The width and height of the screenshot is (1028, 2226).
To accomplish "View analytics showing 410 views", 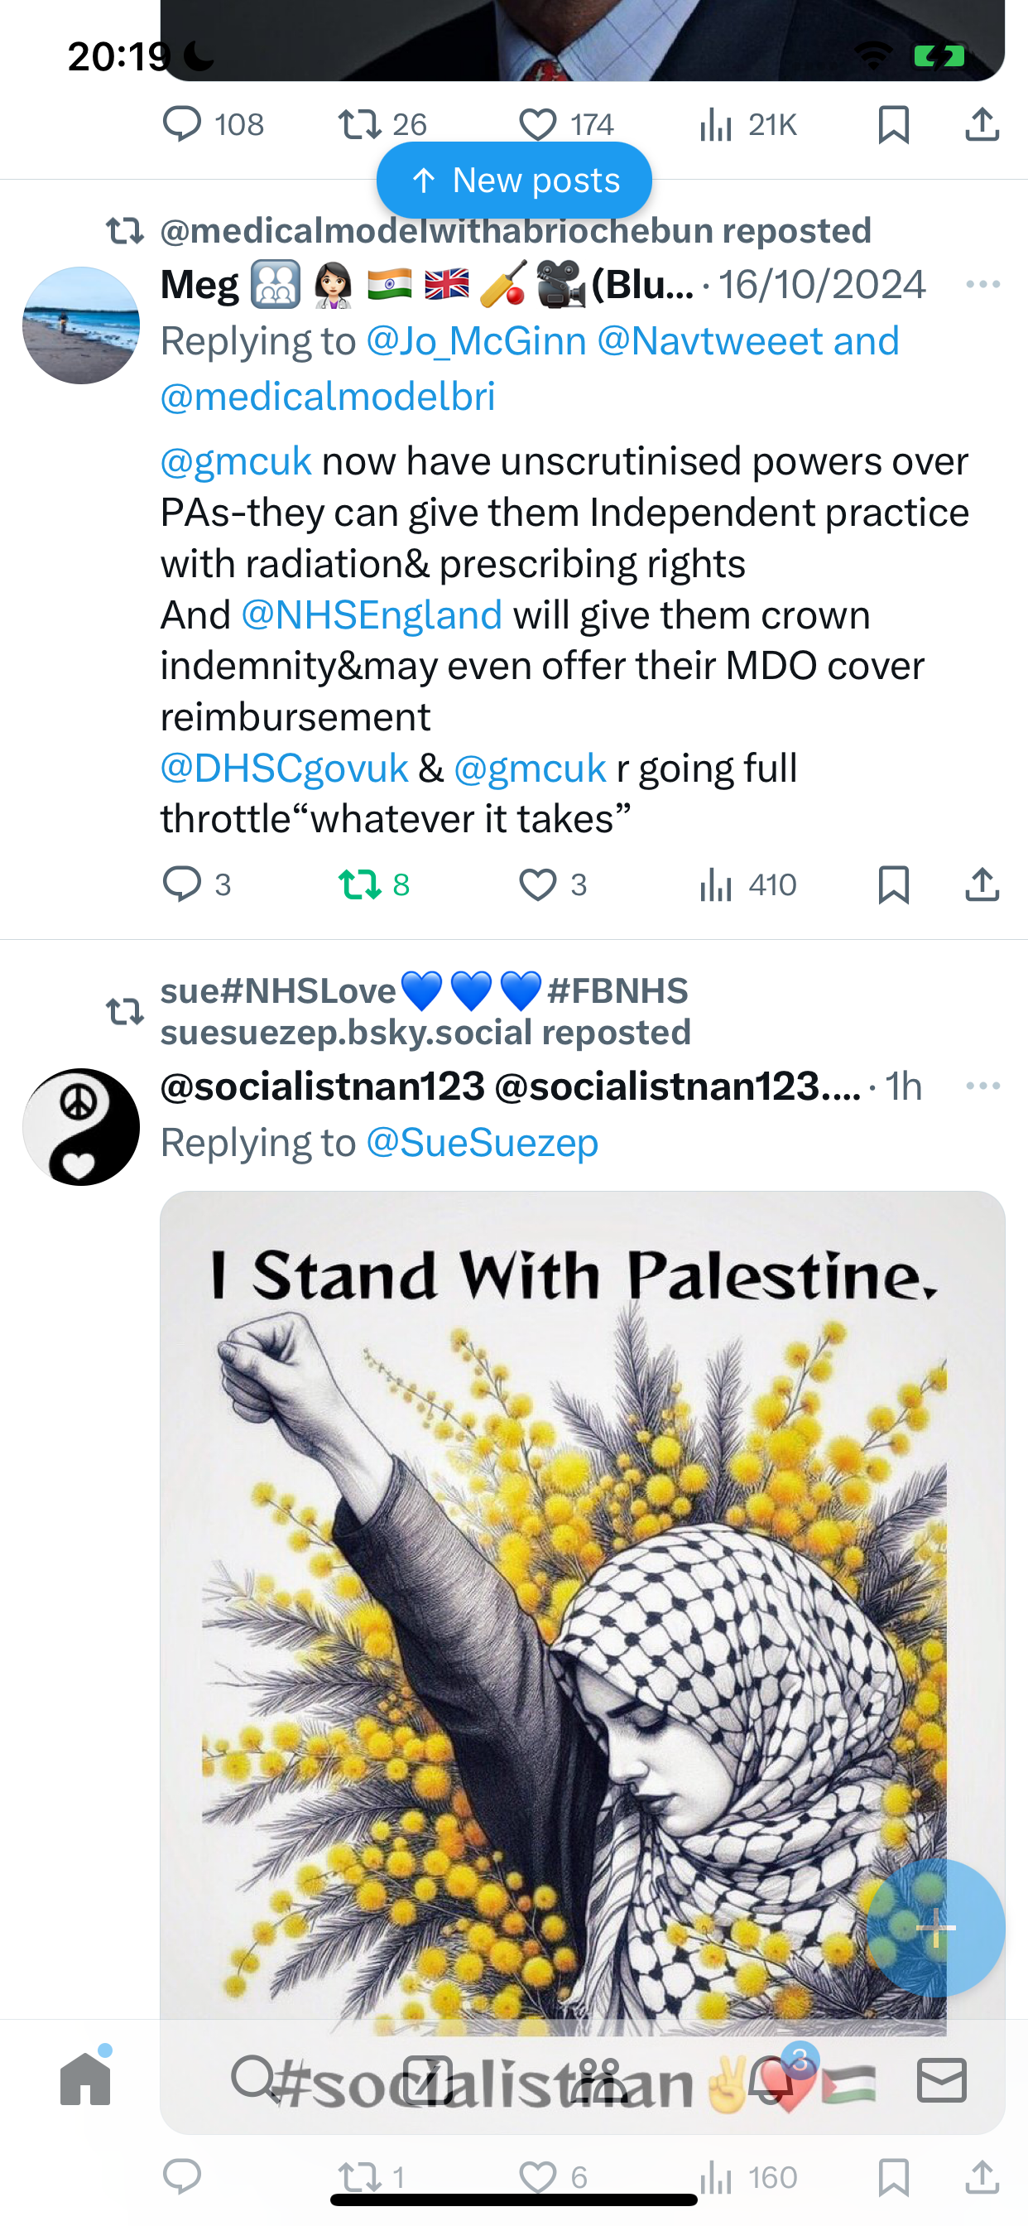I will pos(747,884).
